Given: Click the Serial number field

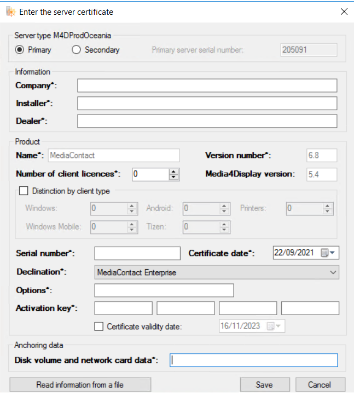Looking at the screenshot, I should (x=137, y=253).
